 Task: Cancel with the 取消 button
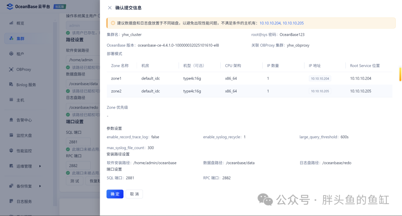point(134,194)
